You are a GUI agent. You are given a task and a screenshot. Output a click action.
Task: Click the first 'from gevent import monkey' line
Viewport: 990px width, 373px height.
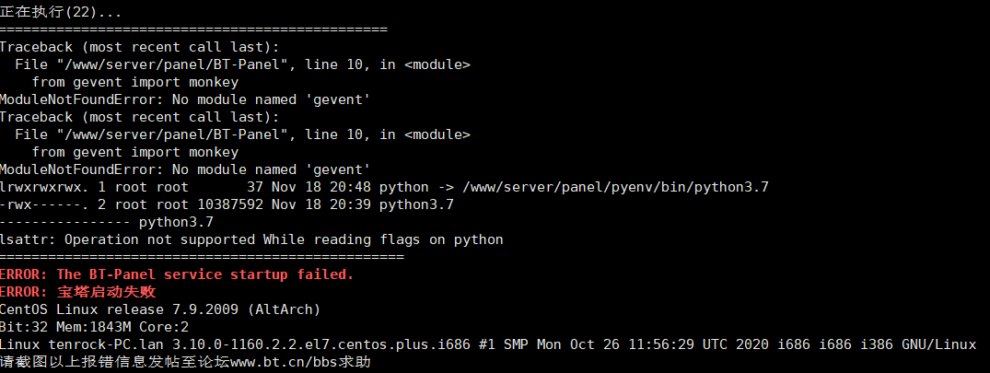135,82
